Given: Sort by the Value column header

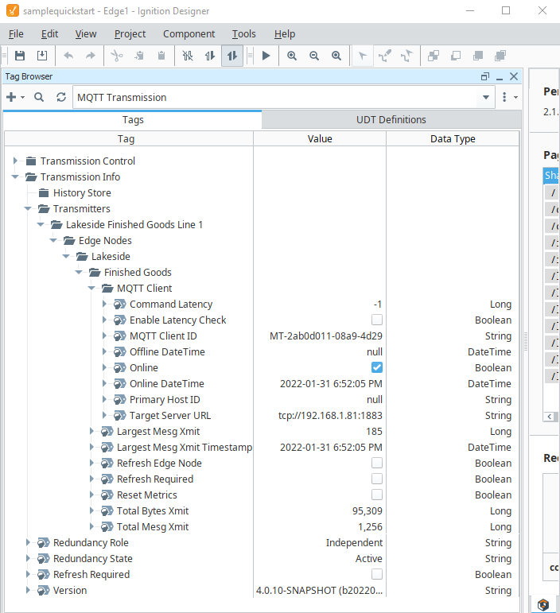Looking at the screenshot, I should pyautogui.click(x=320, y=139).
